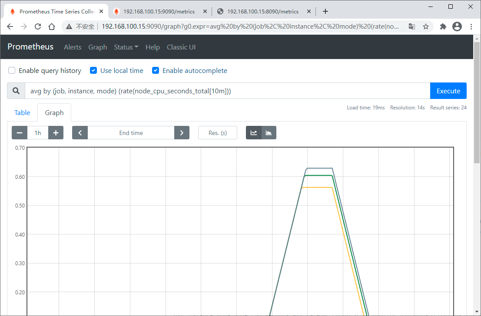Open the Google Translate icon in address bar

411,26
